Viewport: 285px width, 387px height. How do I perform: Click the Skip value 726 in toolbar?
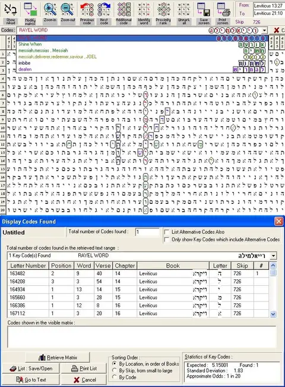(x=256, y=22)
